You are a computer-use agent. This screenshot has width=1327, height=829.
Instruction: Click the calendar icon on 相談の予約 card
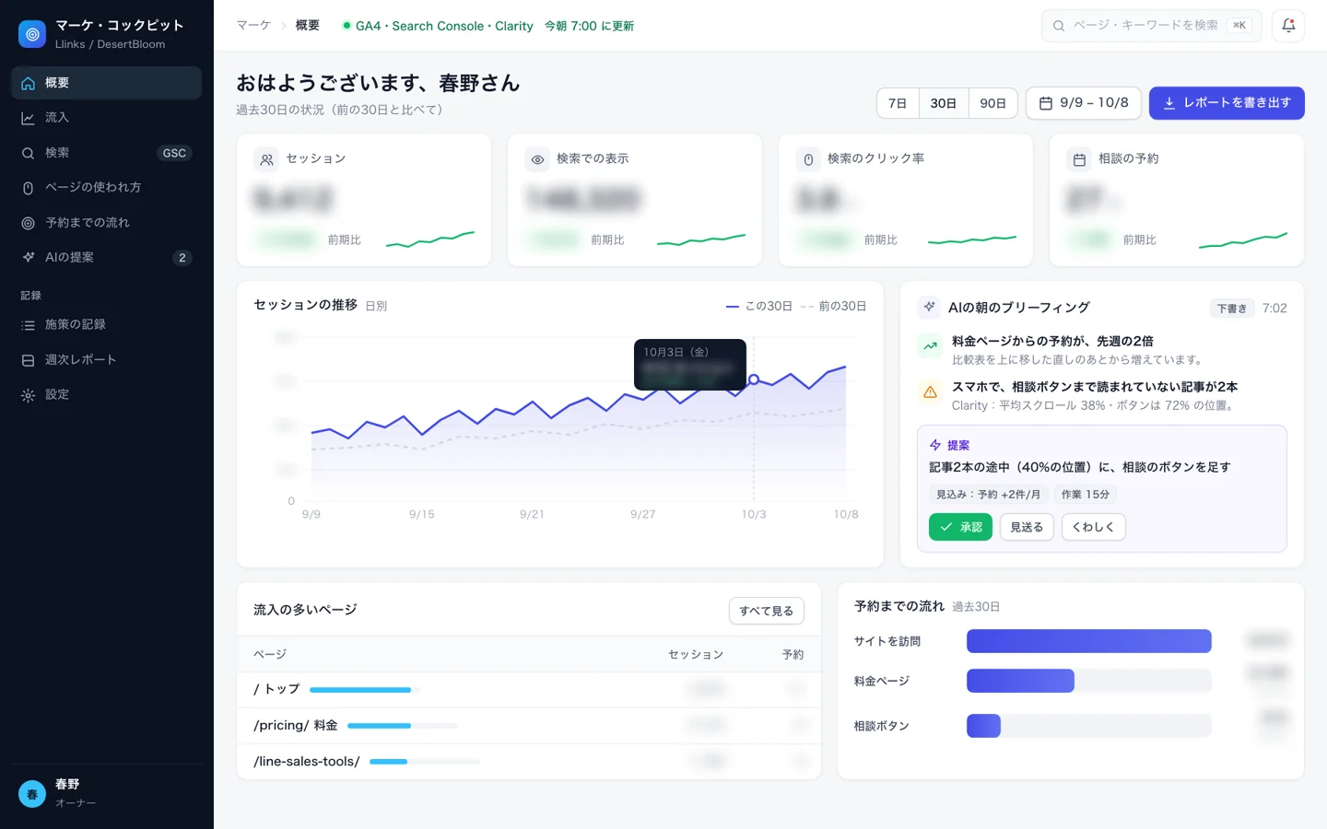coord(1079,159)
